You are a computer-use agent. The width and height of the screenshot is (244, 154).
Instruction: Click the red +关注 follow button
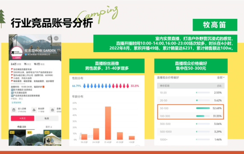[x=23, y=118]
